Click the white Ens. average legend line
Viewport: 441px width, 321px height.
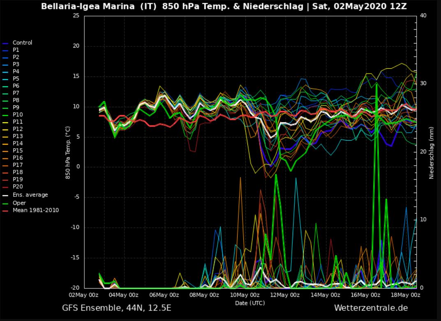tap(5, 196)
